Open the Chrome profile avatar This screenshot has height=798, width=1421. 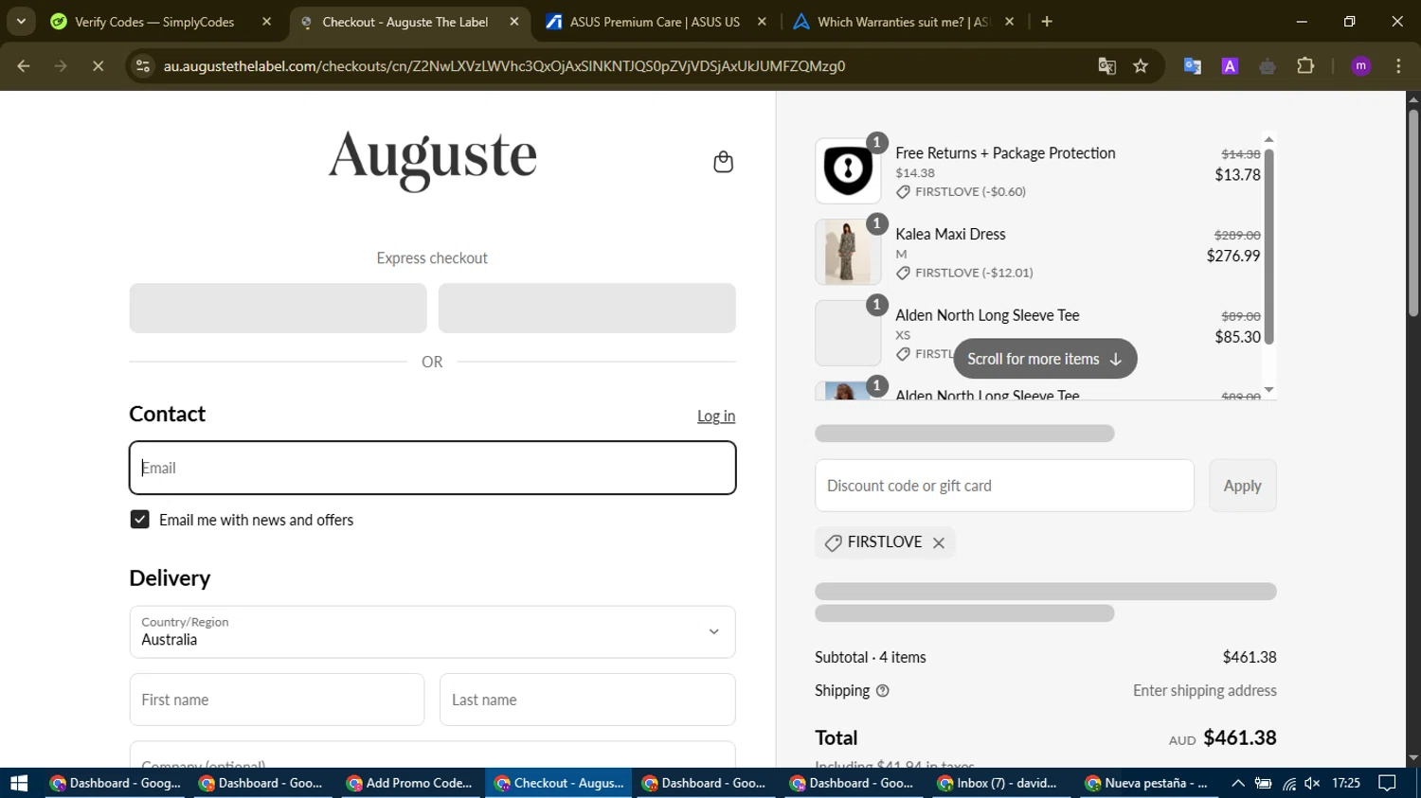[x=1361, y=66]
